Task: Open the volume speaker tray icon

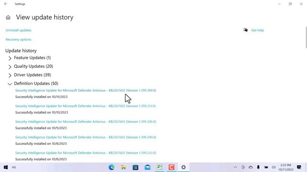Action: pos(274,167)
